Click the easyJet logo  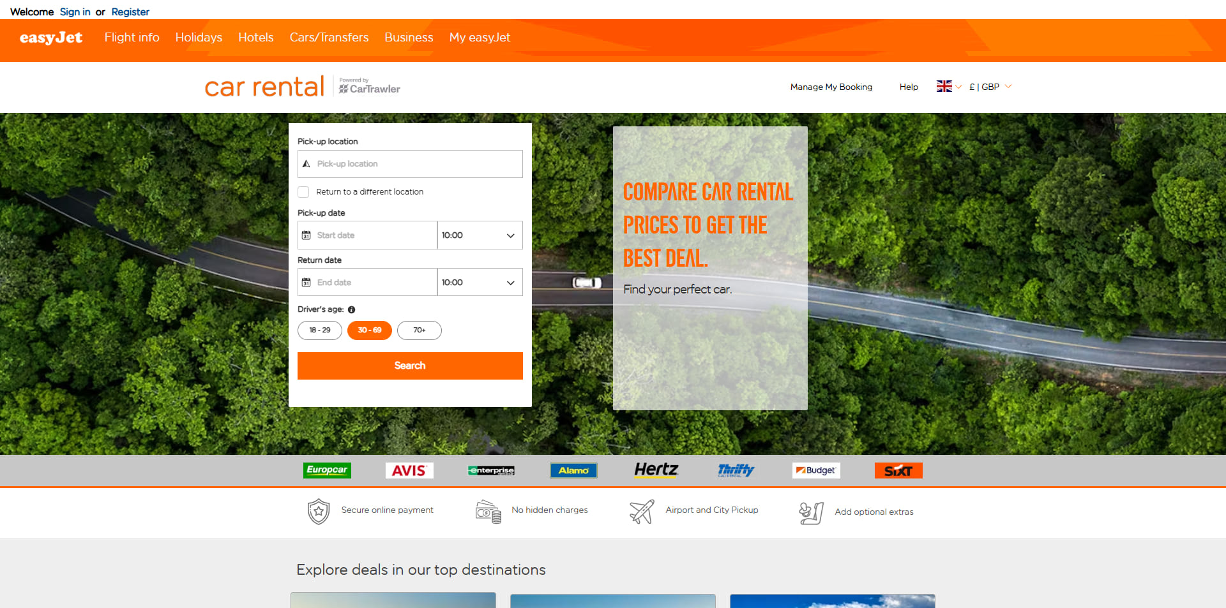51,38
